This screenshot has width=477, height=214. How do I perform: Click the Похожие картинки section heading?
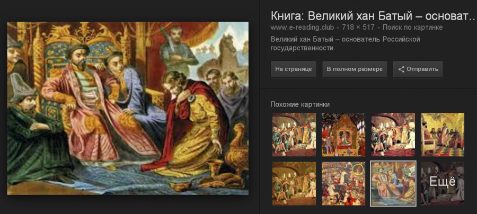[300, 104]
